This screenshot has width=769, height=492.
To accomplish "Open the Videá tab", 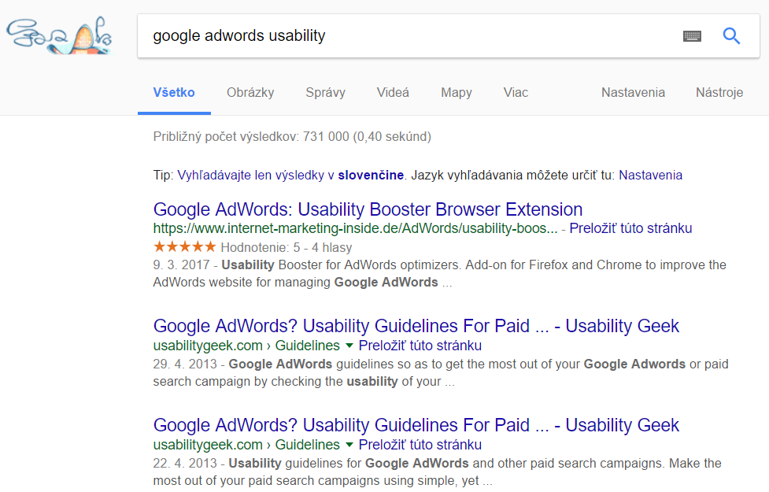I will pyautogui.click(x=392, y=92).
